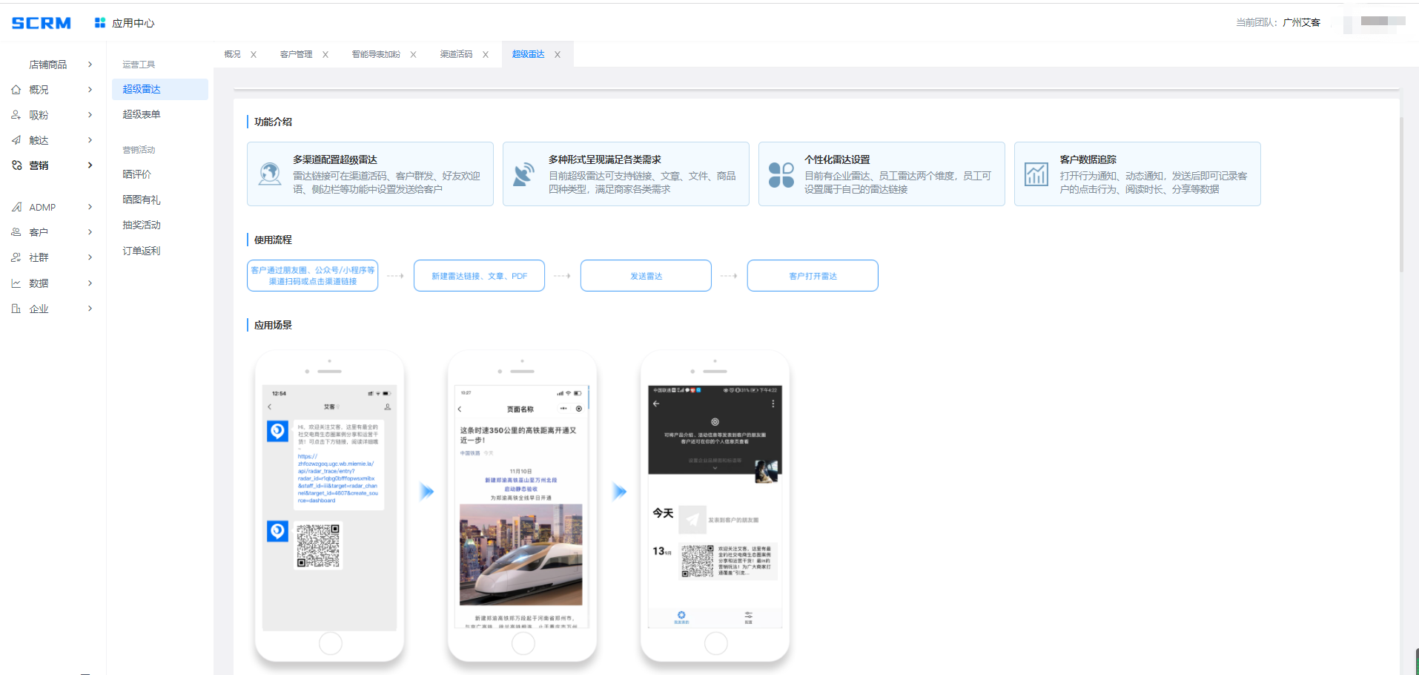Click the 应用中心 grid icon
The image size is (1419, 675).
pos(99,23)
